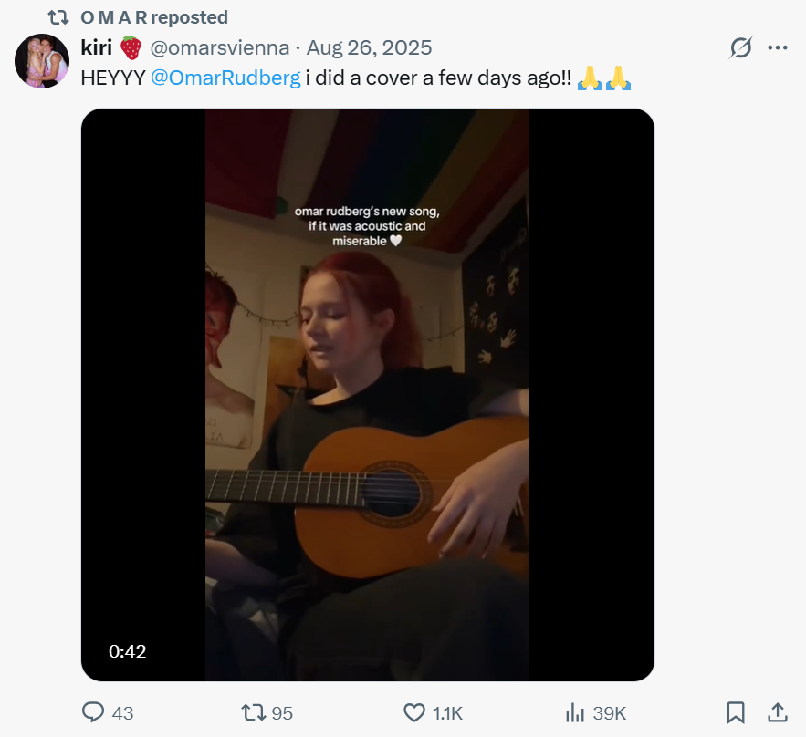The height and width of the screenshot is (737, 806).
Task: Click the reply speech bubble icon
Action: [93, 712]
